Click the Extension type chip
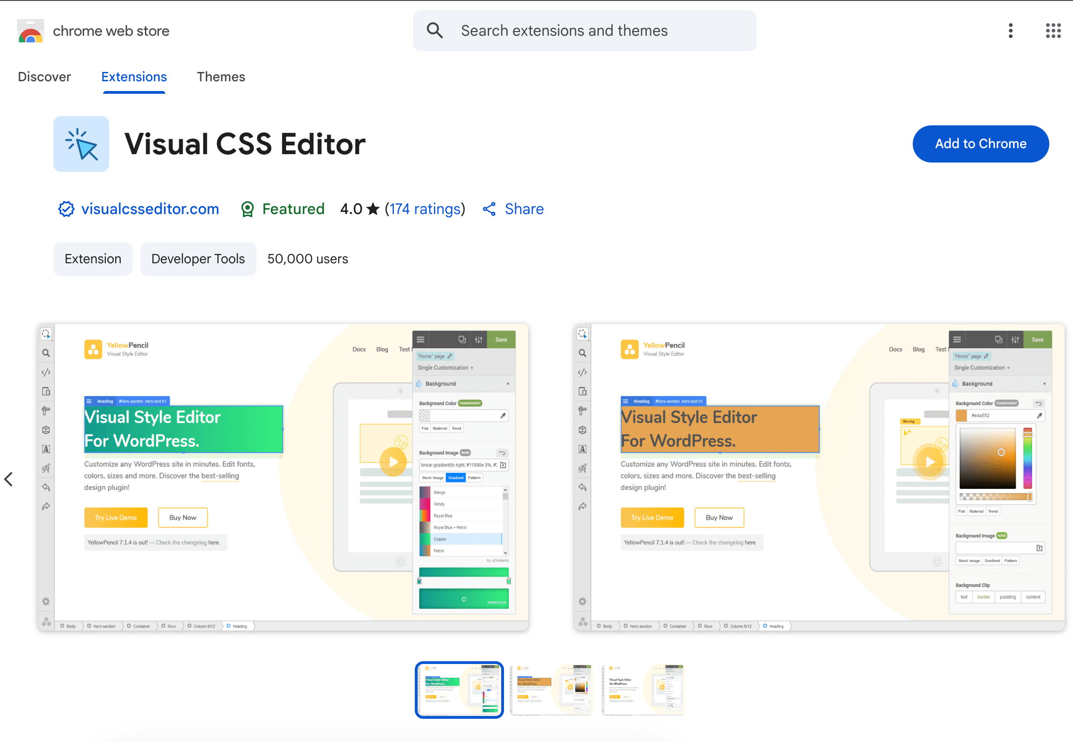 tap(93, 259)
